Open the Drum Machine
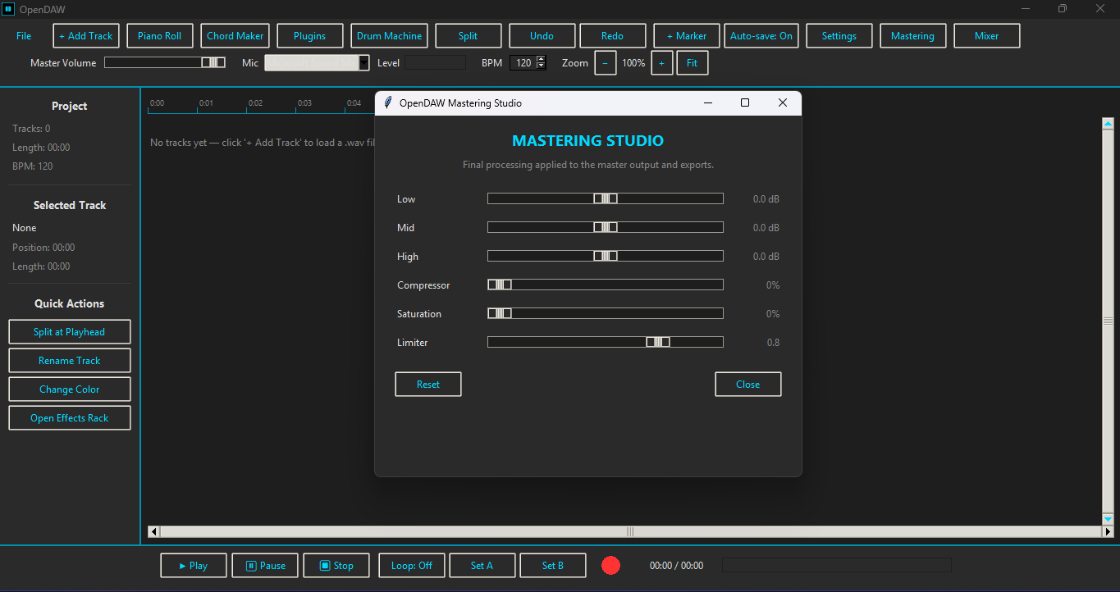1120x592 pixels. [389, 36]
